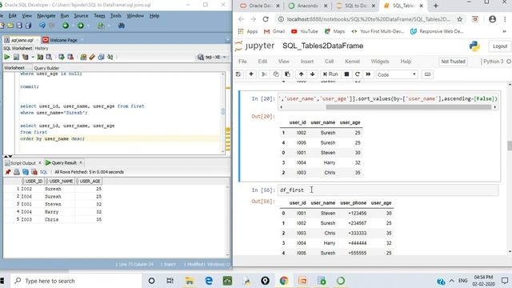
Task: Reload page in Chrome browser
Action: 266,19
